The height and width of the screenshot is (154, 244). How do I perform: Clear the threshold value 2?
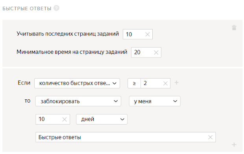coord(165,83)
